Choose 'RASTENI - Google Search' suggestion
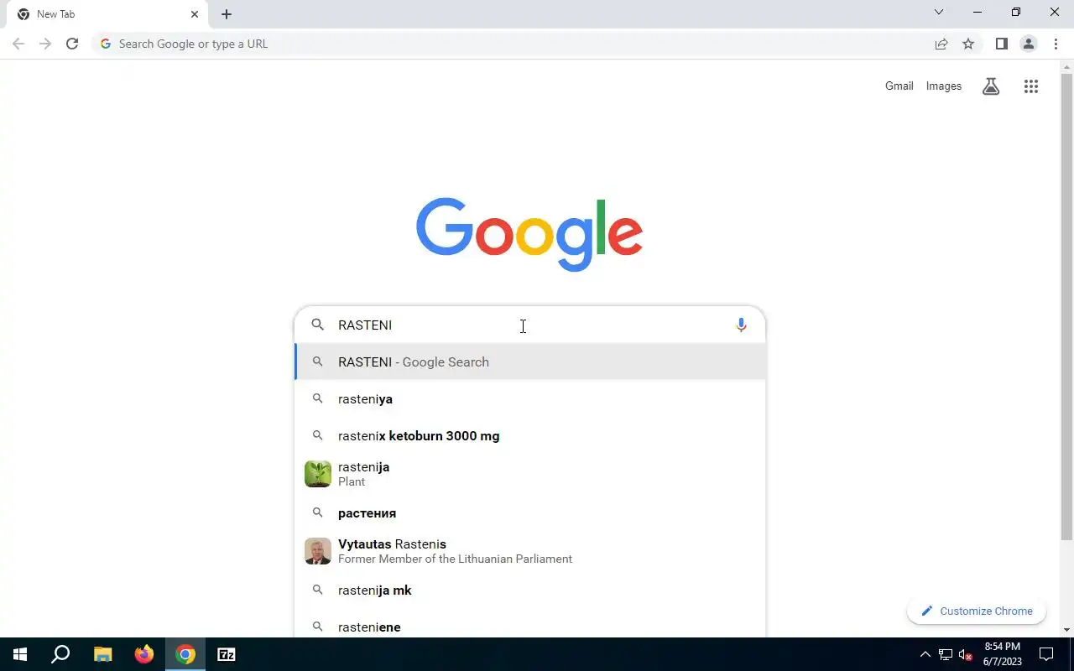The height and width of the screenshot is (671, 1074). tap(530, 362)
